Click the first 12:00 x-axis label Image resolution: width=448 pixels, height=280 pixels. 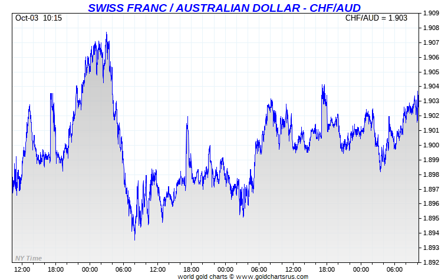(x=22, y=270)
